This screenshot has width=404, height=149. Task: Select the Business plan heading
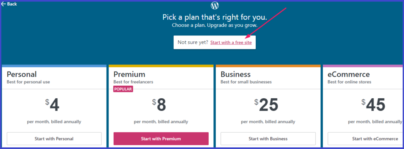(x=236, y=75)
